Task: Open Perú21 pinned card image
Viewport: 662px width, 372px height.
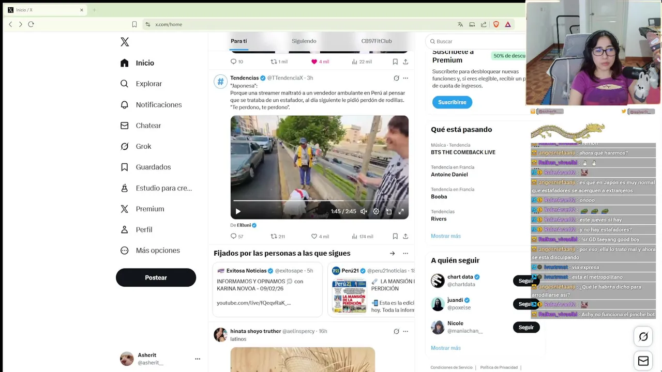Action: (x=349, y=296)
